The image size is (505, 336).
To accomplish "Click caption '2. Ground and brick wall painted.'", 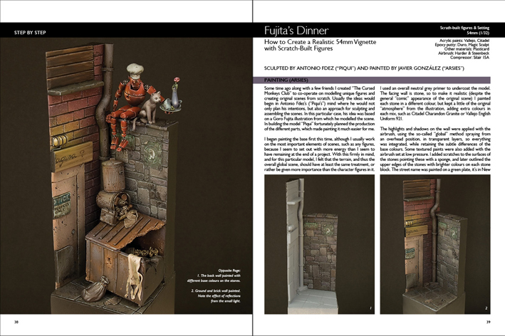I will click(x=216, y=290).
